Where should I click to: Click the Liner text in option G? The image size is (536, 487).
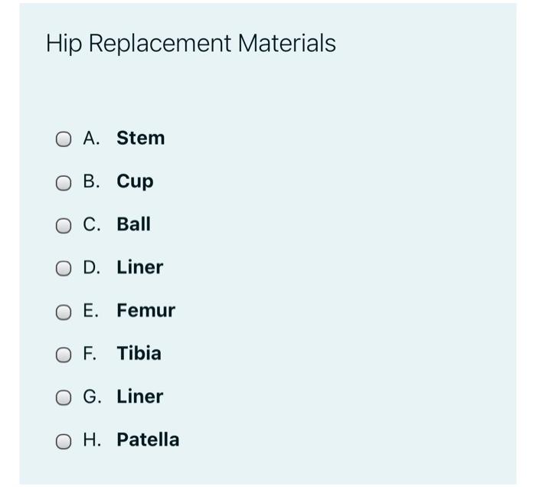click(139, 397)
